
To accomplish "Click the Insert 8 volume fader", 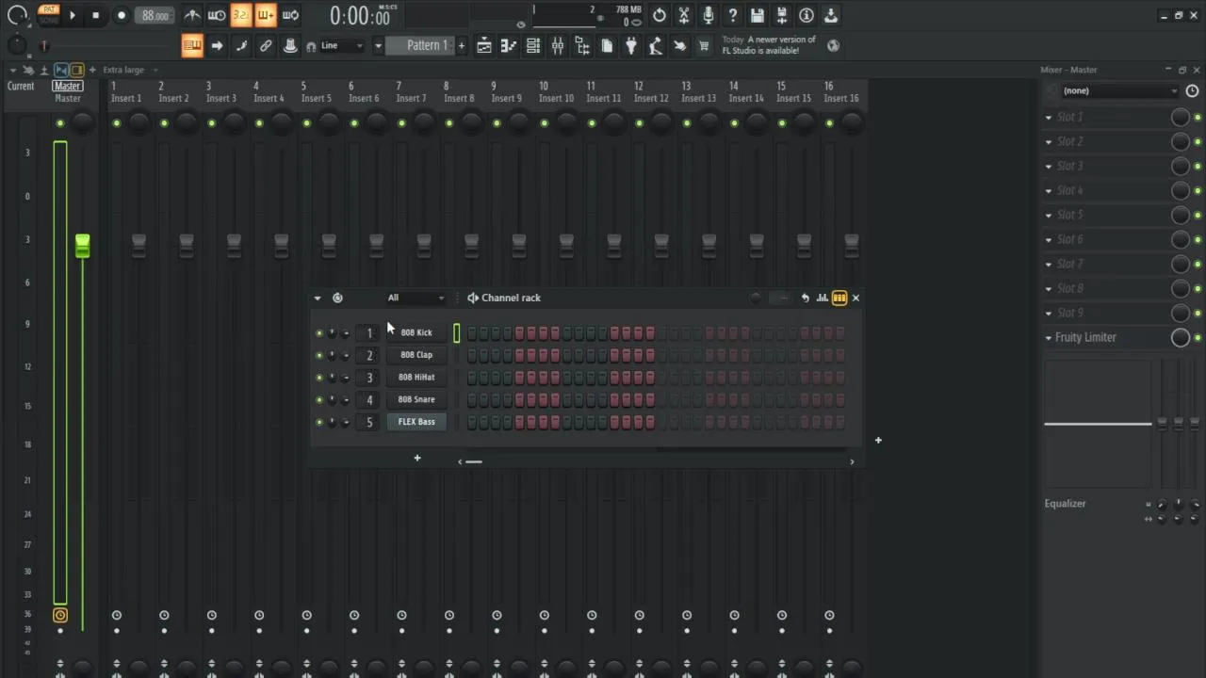I will click(471, 246).
